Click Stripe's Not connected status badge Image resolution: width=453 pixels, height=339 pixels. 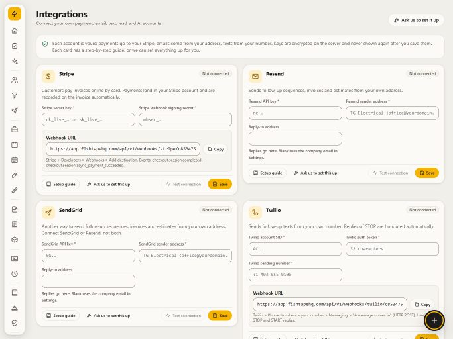tap(216, 74)
